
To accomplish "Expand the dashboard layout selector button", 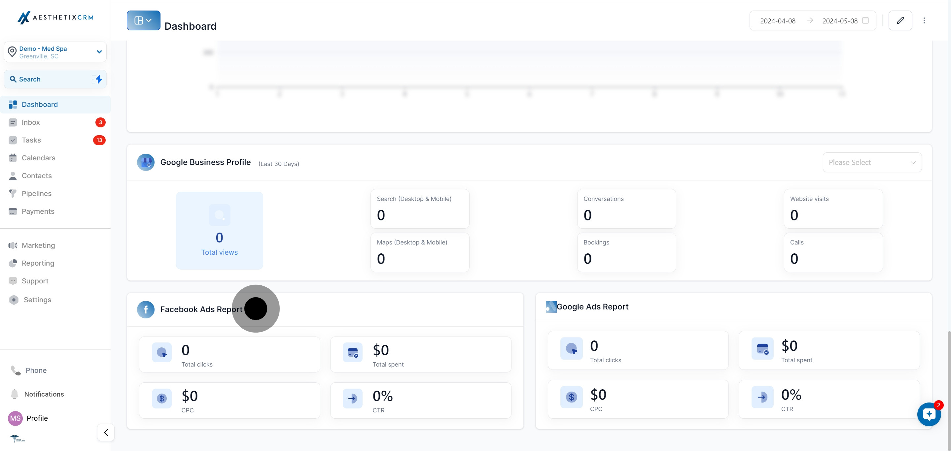I will [x=143, y=21].
